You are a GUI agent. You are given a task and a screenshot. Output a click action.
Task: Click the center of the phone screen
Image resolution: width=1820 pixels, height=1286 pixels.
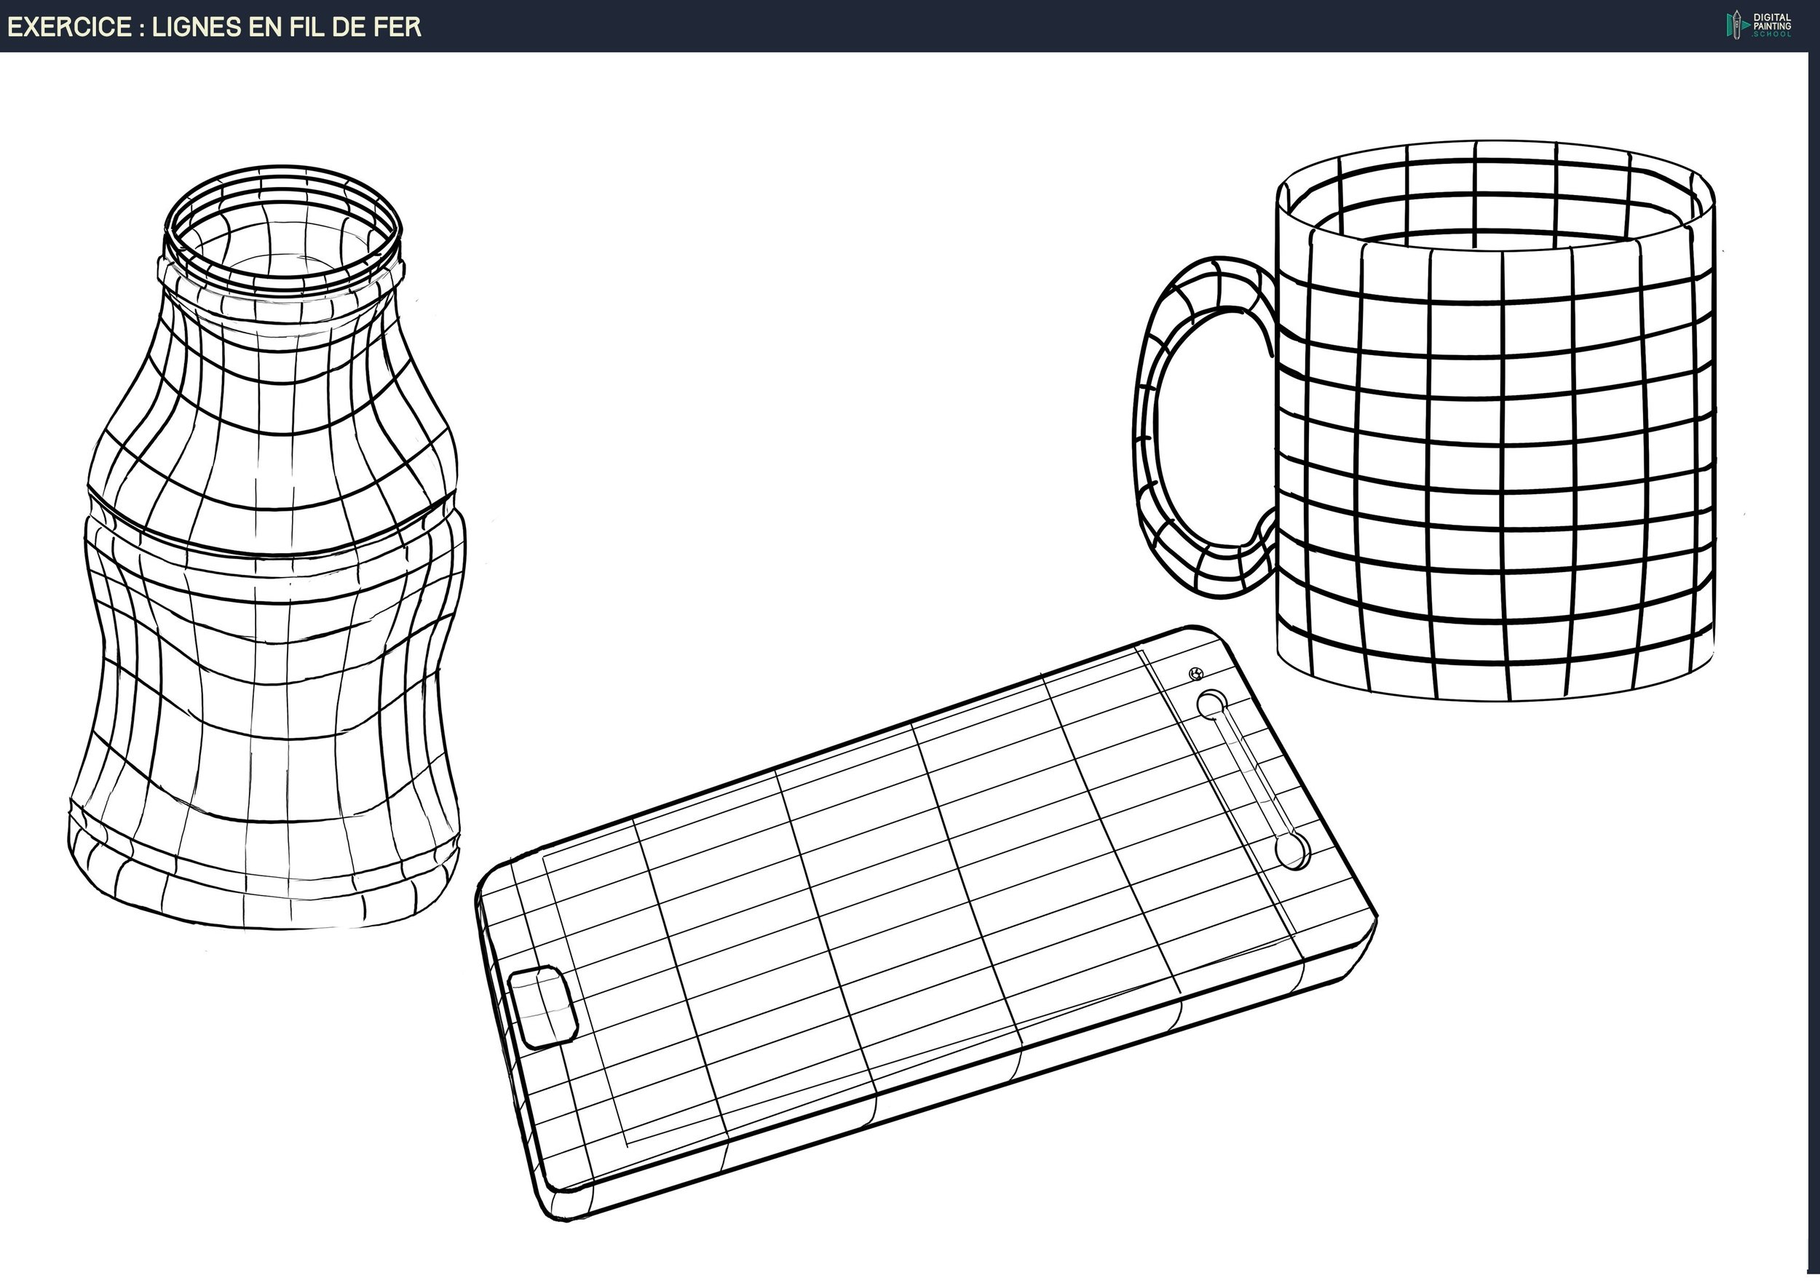coord(911,911)
